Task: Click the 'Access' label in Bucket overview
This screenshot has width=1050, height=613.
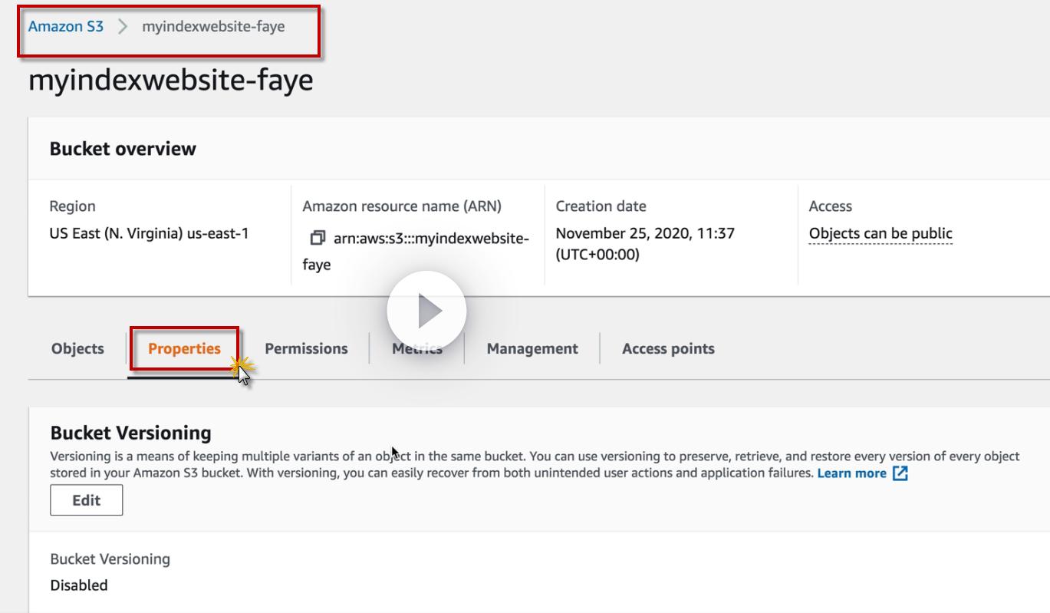Action: pos(831,206)
